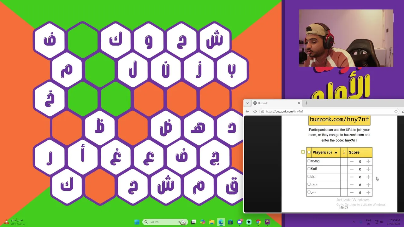Click the hexagon with letter و
Screen dimensions: 404x227
[x=149, y=40]
